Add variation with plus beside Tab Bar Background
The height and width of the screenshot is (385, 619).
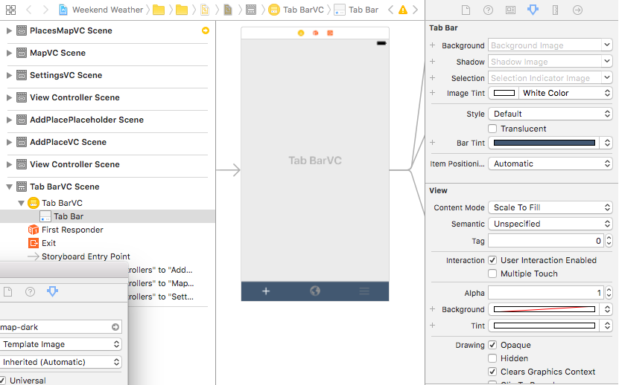433,45
